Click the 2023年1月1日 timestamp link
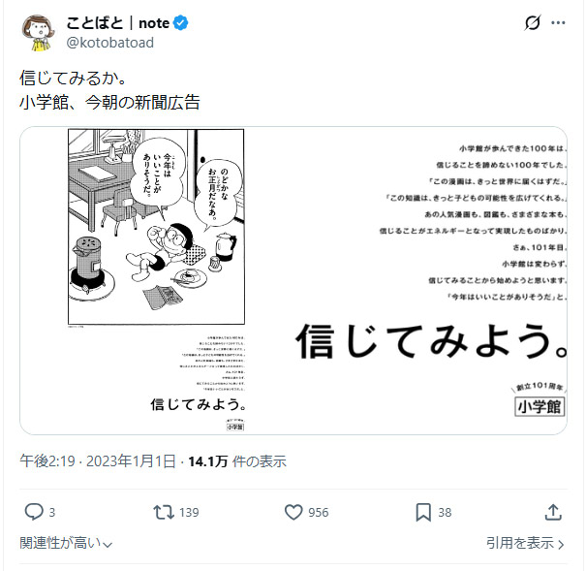586x571 pixels. 131,461
